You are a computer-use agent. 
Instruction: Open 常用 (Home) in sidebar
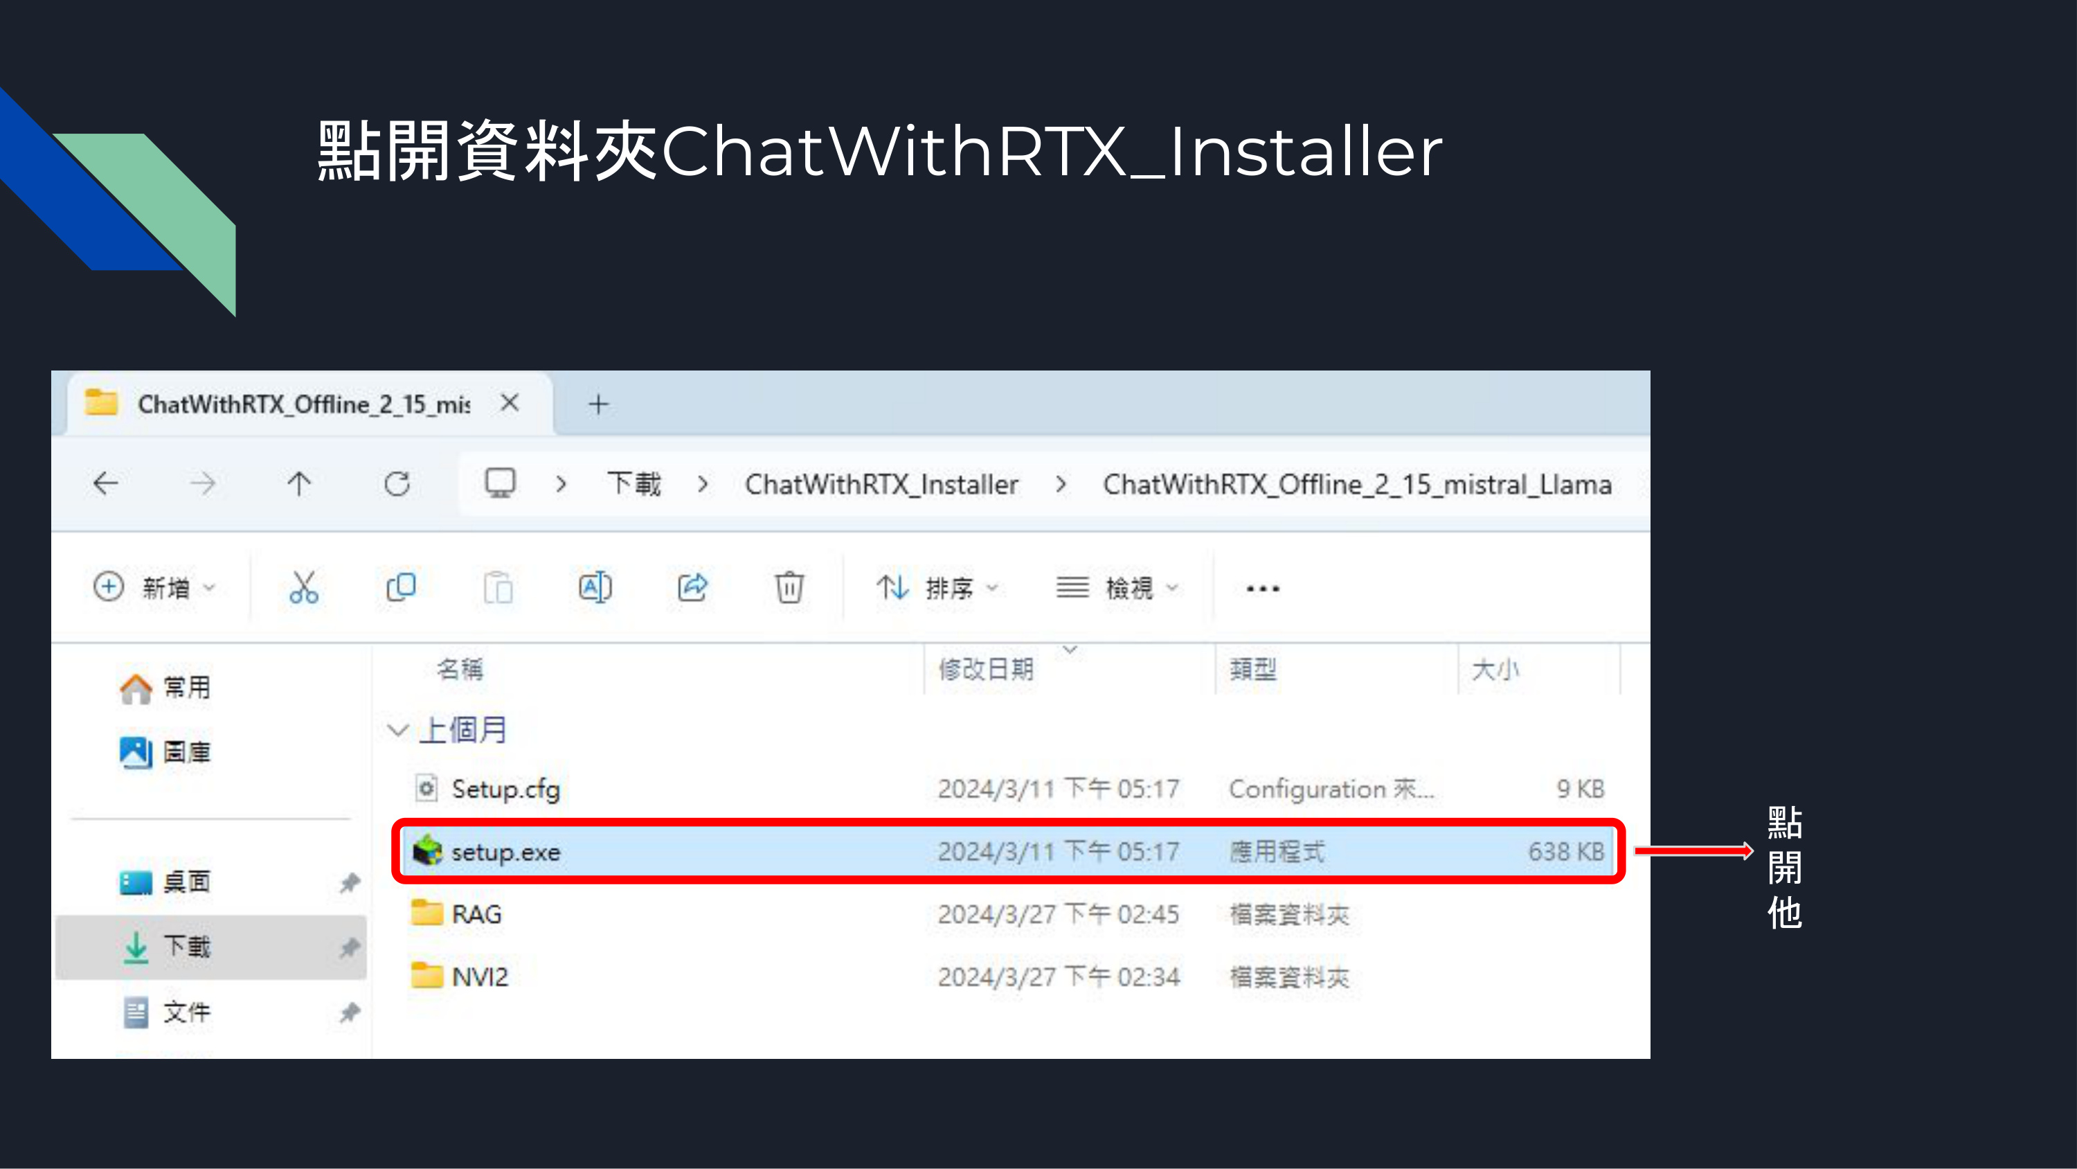(165, 688)
